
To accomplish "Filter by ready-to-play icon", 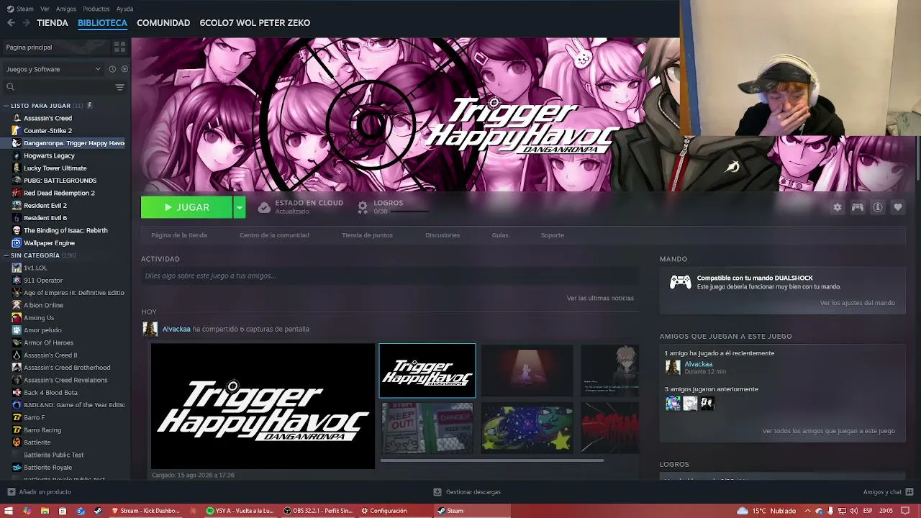I will click(x=124, y=69).
